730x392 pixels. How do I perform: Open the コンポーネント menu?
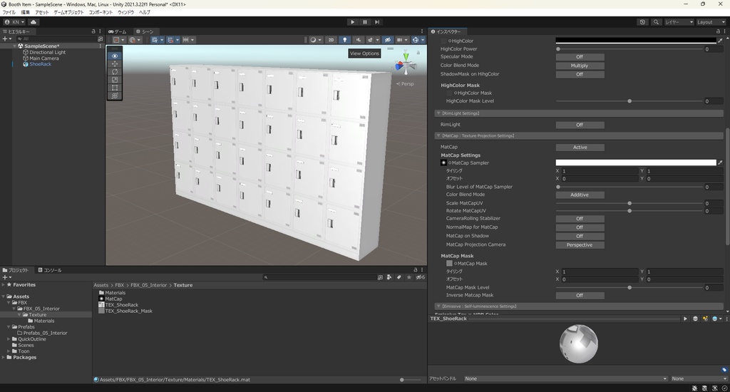click(101, 13)
